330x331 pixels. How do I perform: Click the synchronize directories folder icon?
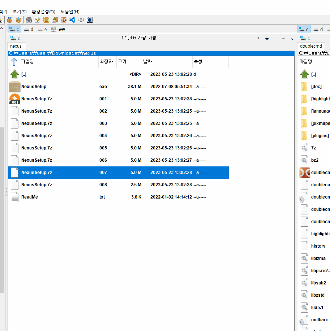46,20
